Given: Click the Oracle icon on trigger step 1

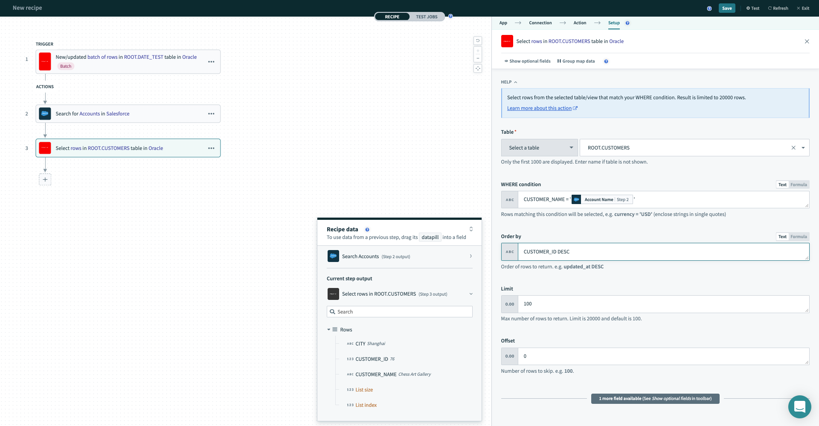Looking at the screenshot, I should click(x=45, y=61).
